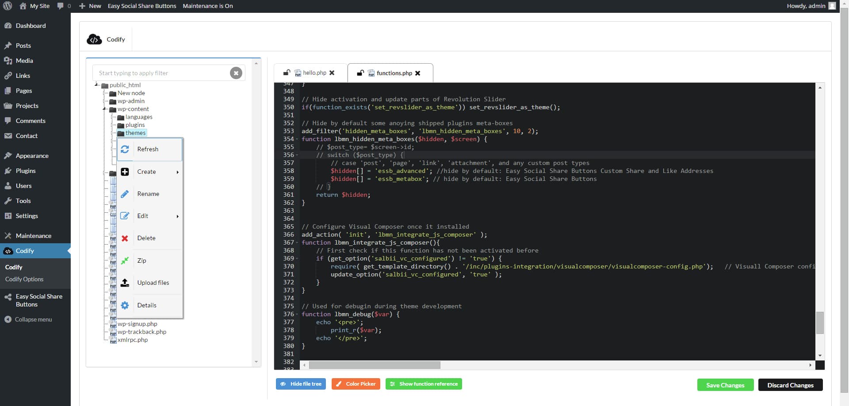Choose Zip from the context menu
Viewport: 849px width, 406px height.
pyautogui.click(x=150, y=260)
